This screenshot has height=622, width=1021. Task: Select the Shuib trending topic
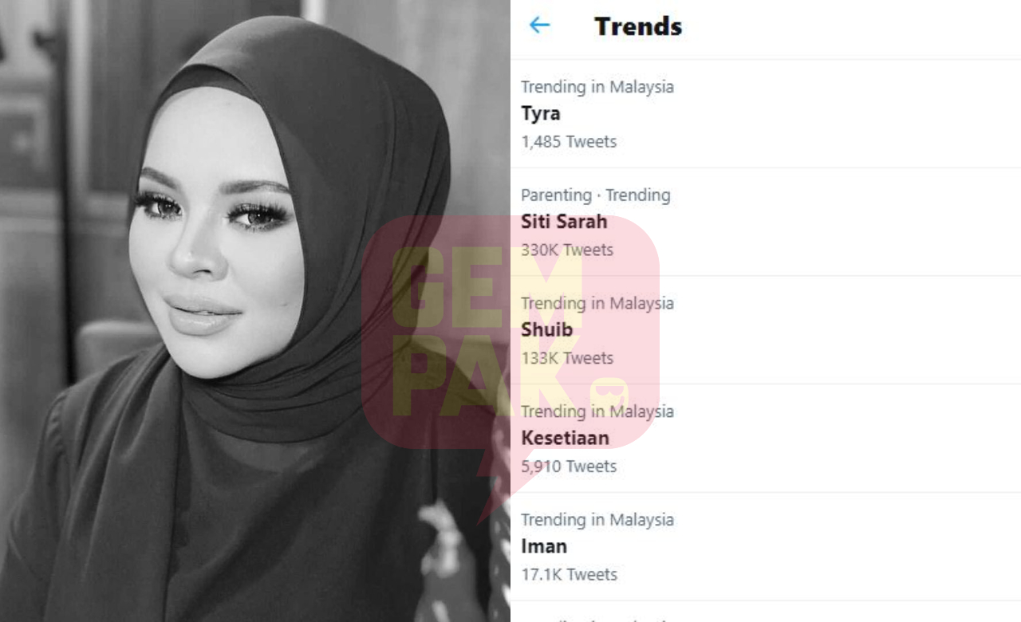coord(766,331)
